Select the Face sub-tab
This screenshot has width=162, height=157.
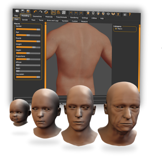(33, 20)
